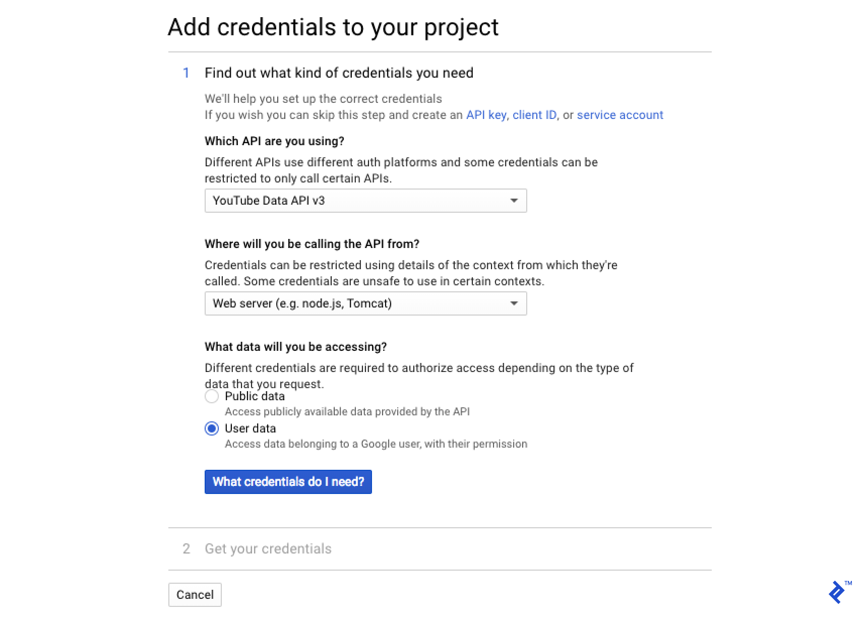Select the User data radio button
Screen dimensions: 867x619
(212, 429)
